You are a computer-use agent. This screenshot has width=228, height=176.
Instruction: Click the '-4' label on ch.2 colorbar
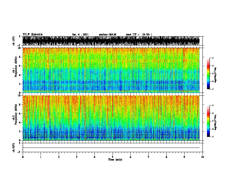pyautogui.click(x=212, y=113)
